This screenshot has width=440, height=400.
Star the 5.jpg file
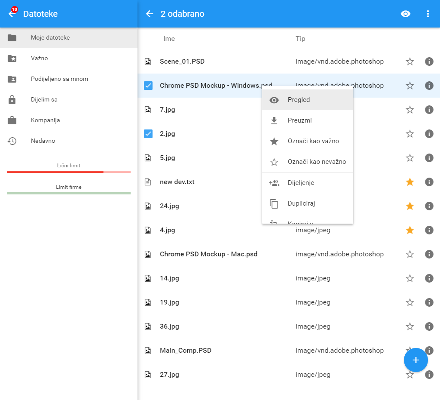[409, 158]
